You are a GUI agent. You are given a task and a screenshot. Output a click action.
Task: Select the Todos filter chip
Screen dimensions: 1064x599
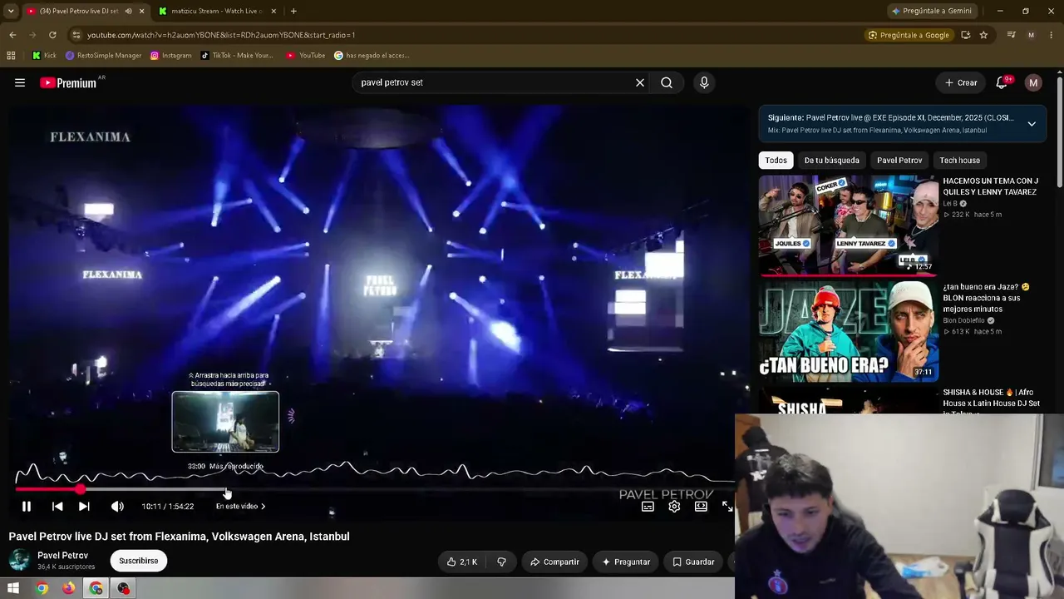(776, 160)
